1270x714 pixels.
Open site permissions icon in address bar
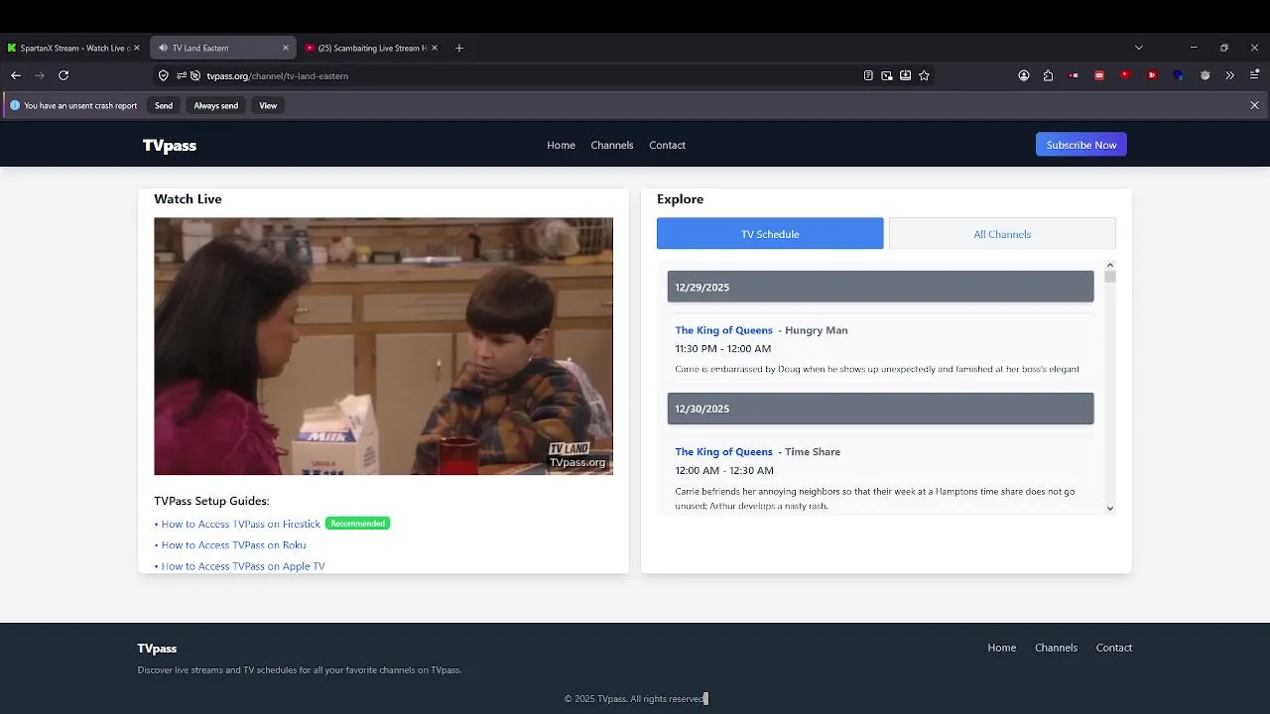coord(182,75)
